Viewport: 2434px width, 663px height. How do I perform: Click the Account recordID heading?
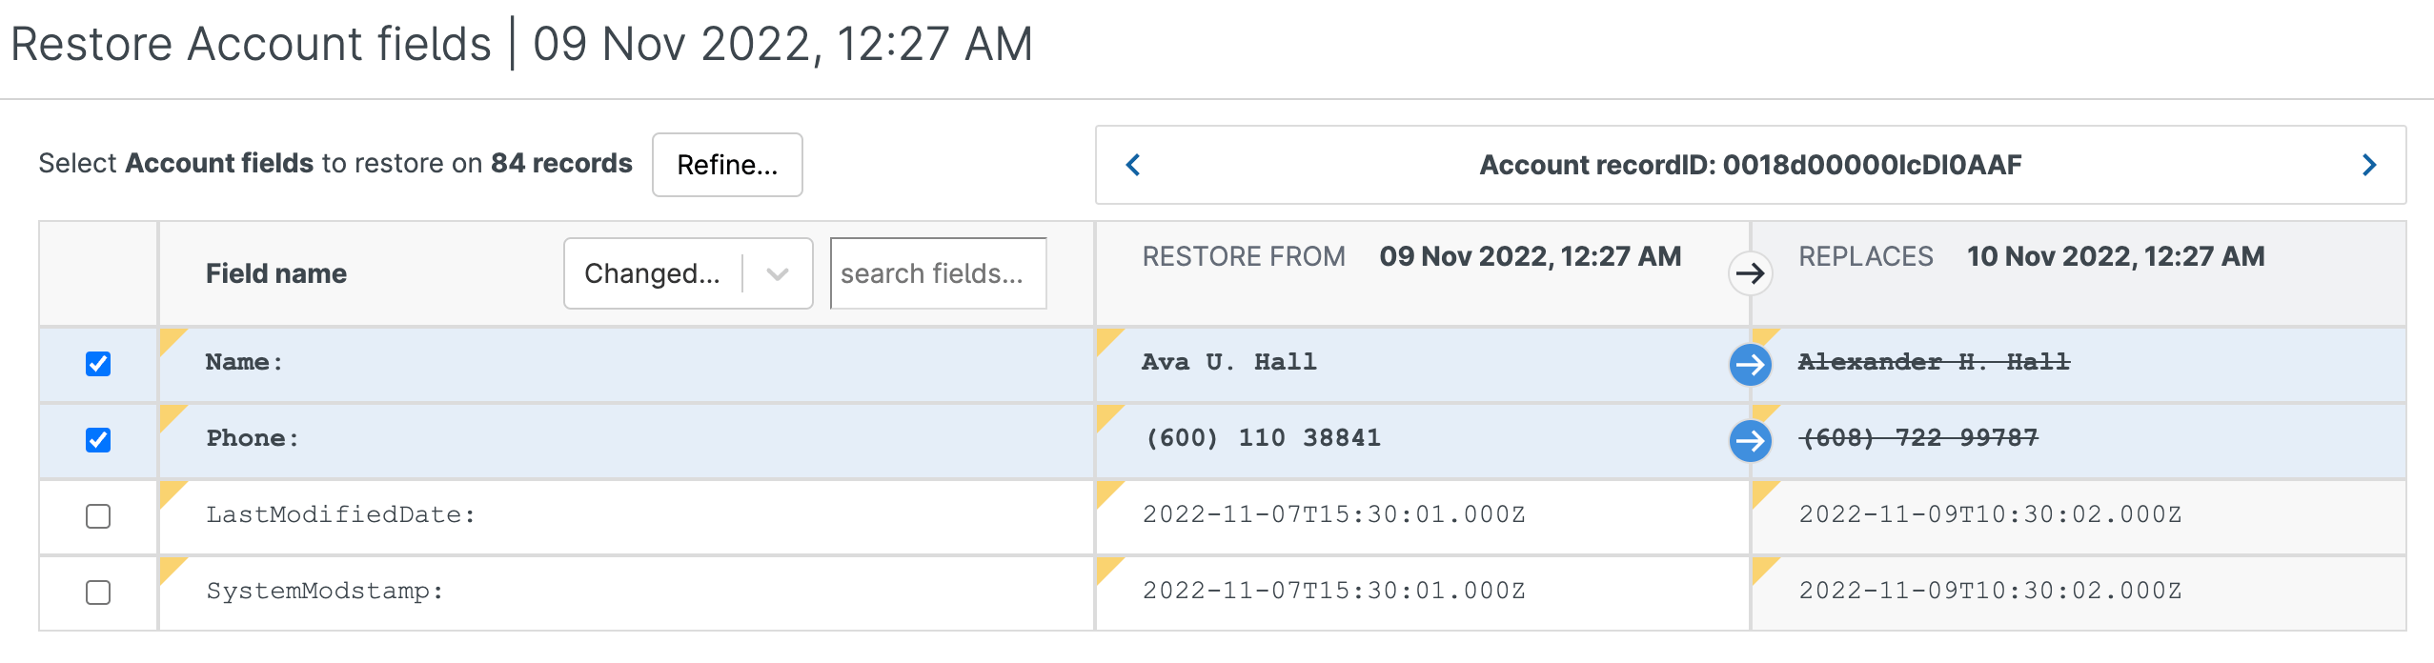click(x=1750, y=165)
